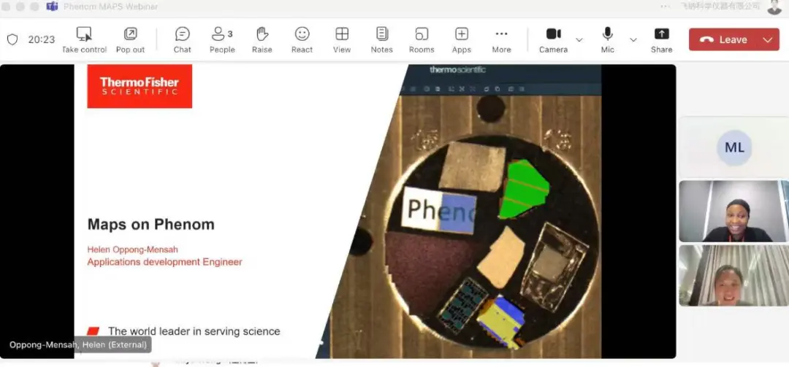Expand the Leave options chevron
Screen dimensions: 789x367
click(768, 39)
